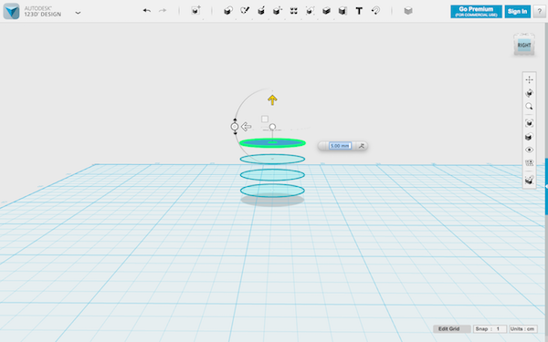Open the Material tool

pos(408,11)
